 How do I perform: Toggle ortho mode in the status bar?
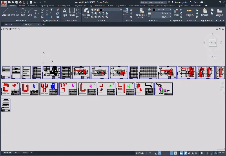point(156,153)
